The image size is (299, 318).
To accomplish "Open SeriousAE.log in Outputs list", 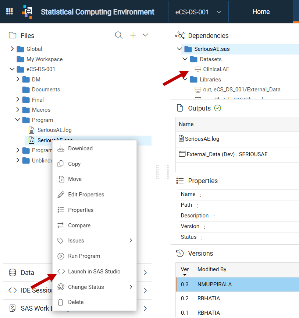I will tap(202, 139).
